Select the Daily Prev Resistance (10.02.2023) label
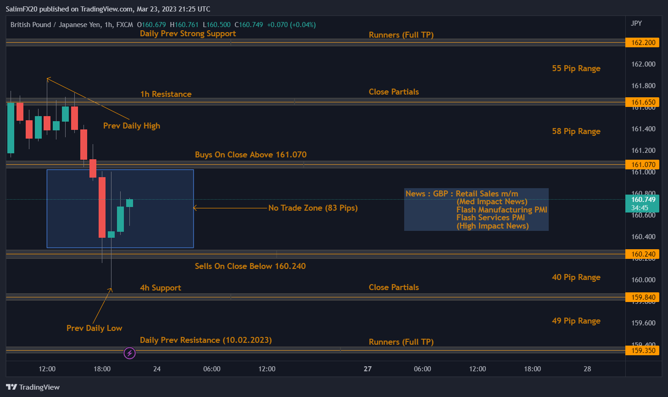Image resolution: width=668 pixels, height=397 pixels. coord(206,340)
